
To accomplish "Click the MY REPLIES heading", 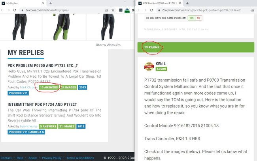I will [26, 53].
